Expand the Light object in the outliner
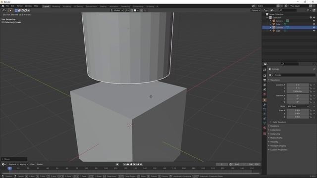This screenshot has width=317, height=178. 270,31
